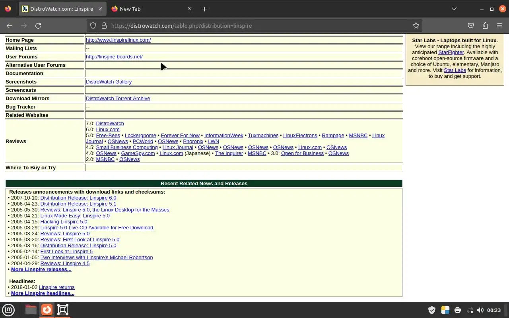Image resolution: width=509 pixels, height=318 pixels.
Task: Open the Rampage review link
Action: (333, 136)
